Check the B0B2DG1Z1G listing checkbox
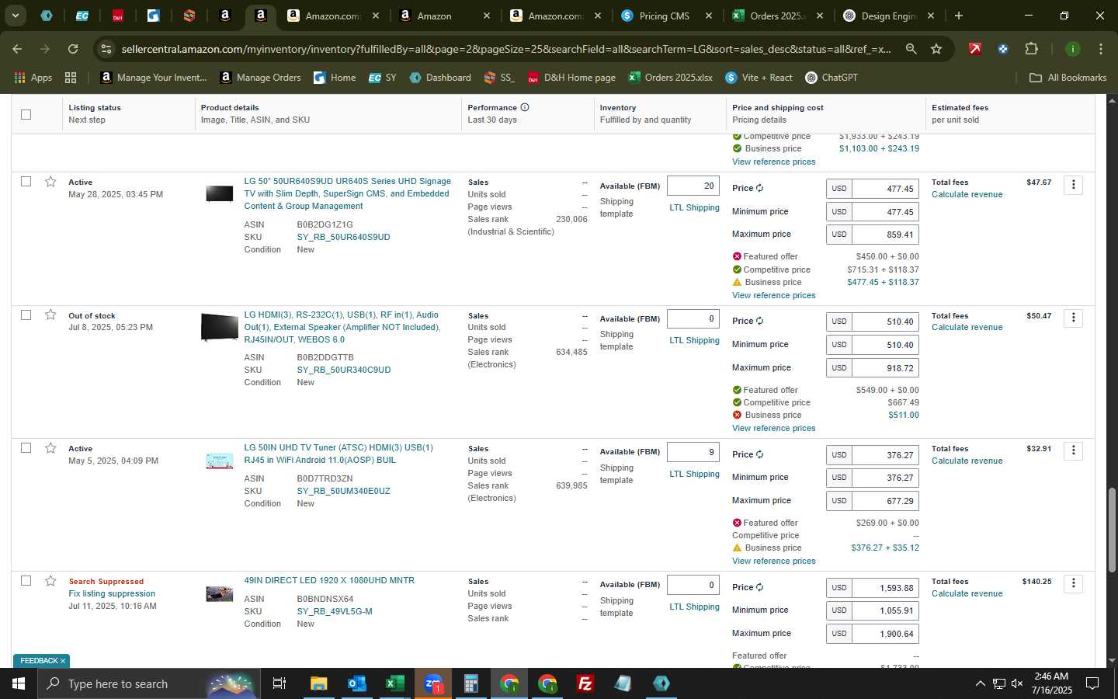This screenshot has width=1118, height=699. point(26,182)
